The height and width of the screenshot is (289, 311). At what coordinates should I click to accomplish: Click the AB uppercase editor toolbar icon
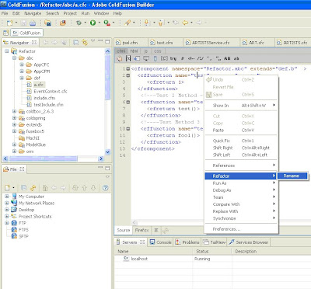pos(227,58)
